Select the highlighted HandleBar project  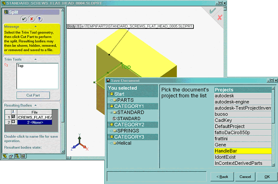click(243, 151)
